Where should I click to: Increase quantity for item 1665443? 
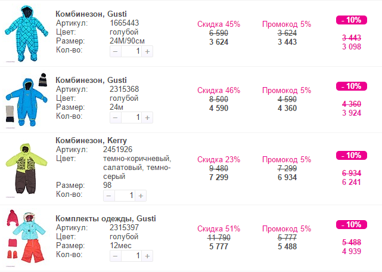click(x=147, y=52)
